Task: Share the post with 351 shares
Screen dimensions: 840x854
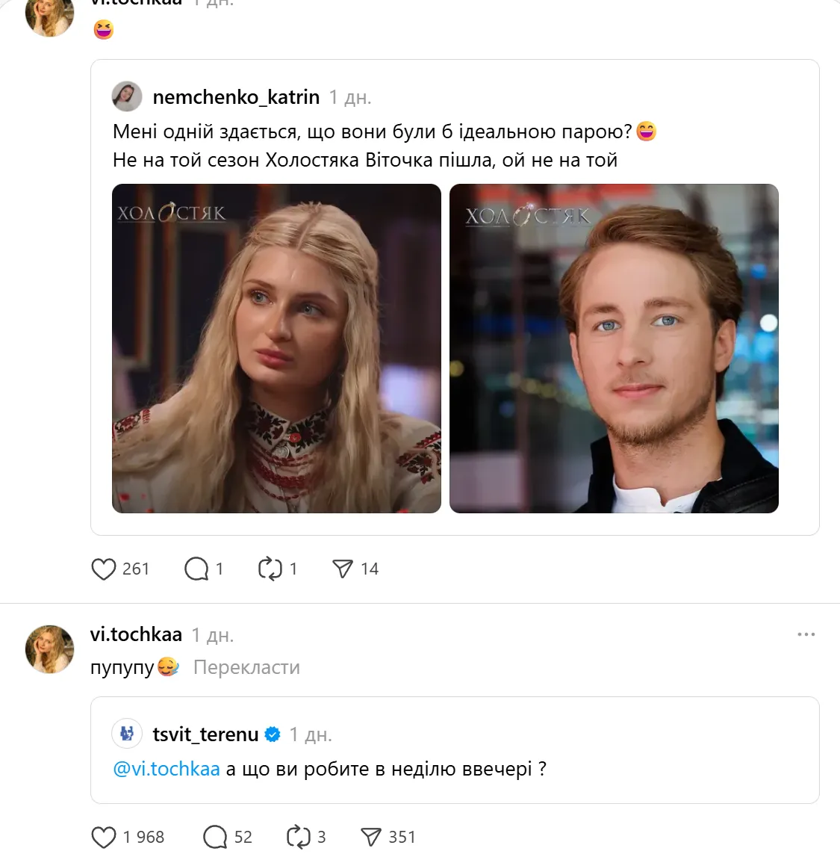Action: [x=371, y=838]
